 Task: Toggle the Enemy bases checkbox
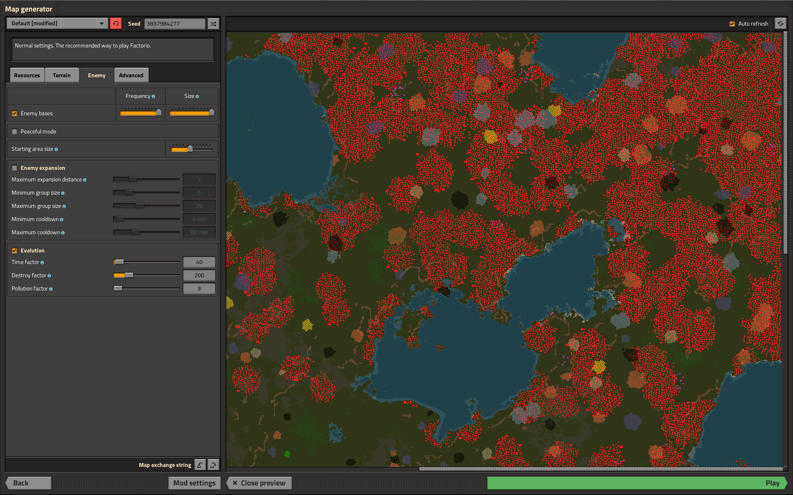(14, 113)
